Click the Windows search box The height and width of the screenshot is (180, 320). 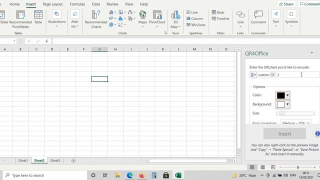click(x=45, y=175)
